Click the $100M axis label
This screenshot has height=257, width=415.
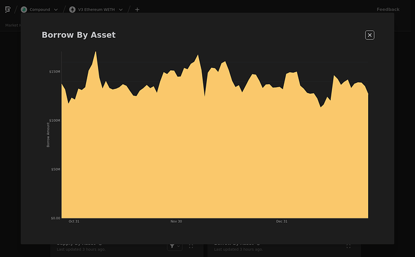(55, 121)
